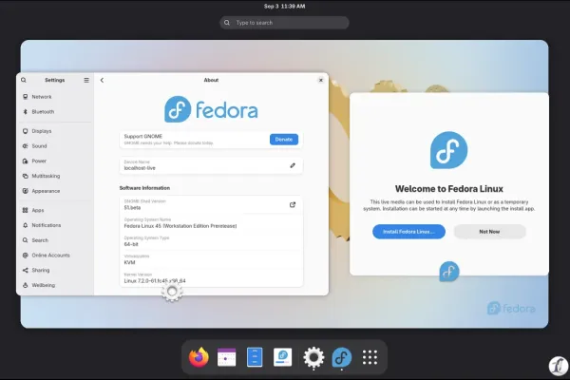Open the Files app in dock

(x=255, y=357)
